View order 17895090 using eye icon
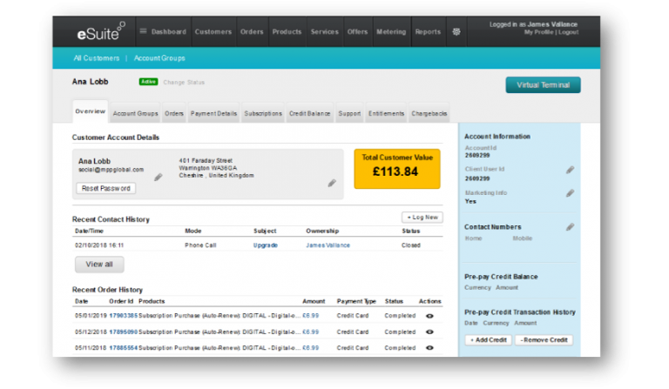669x389 pixels. tap(429, 332)
